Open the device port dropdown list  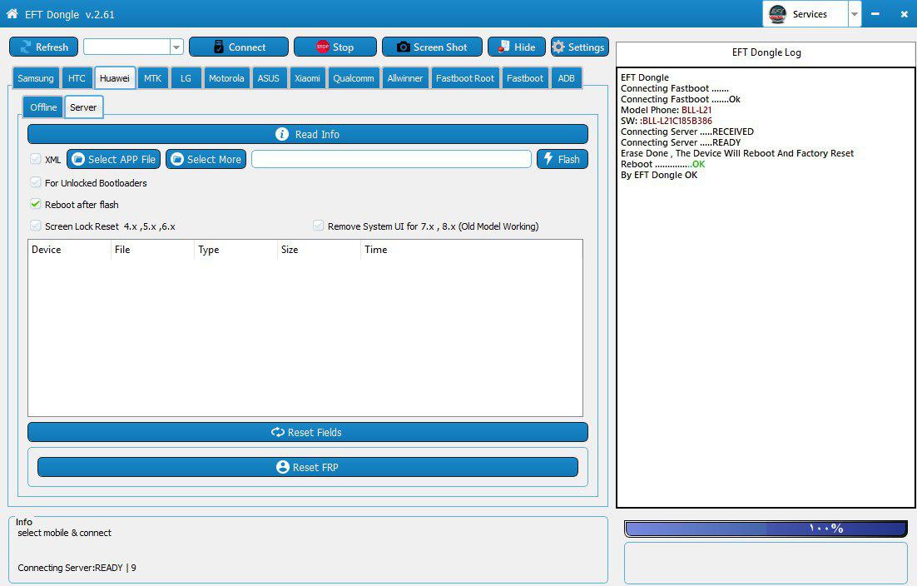click(x=176, y=47)
